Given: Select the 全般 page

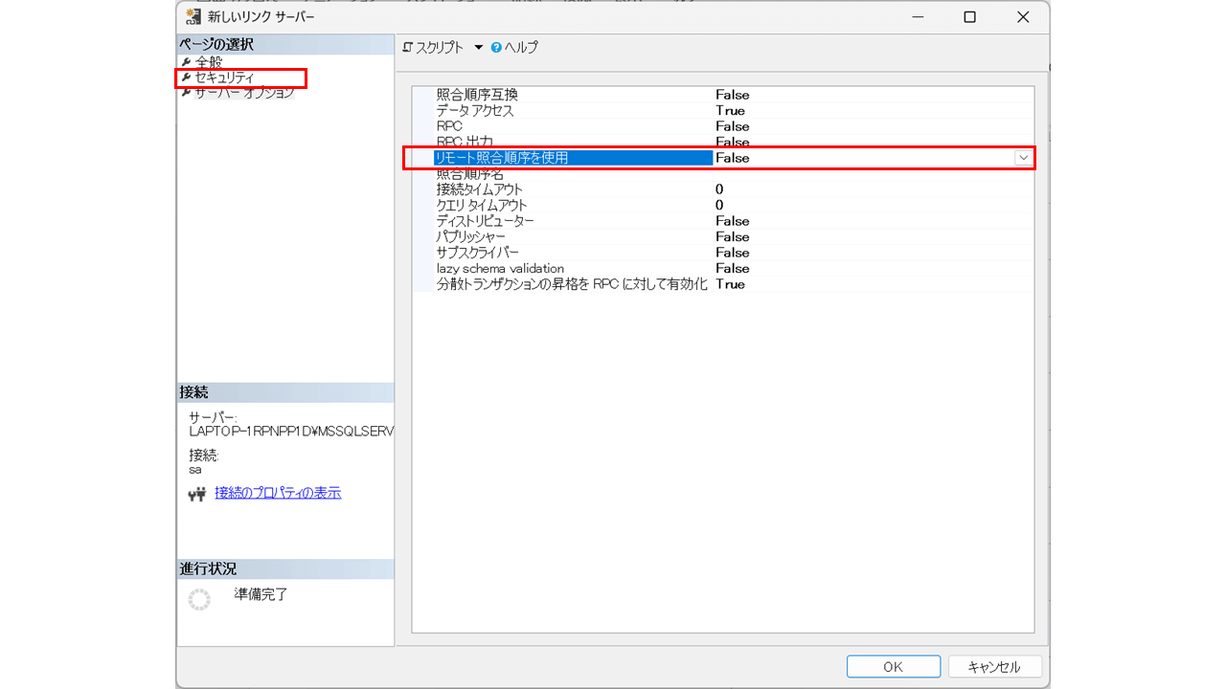Looking at the screenshot, I should click(x=209, y=62).
